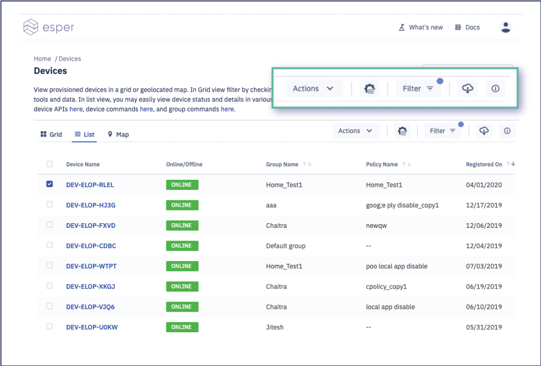Open the Docs icon in header
The width and height of the screenshot is (541, 366).
tap(458, 27)
